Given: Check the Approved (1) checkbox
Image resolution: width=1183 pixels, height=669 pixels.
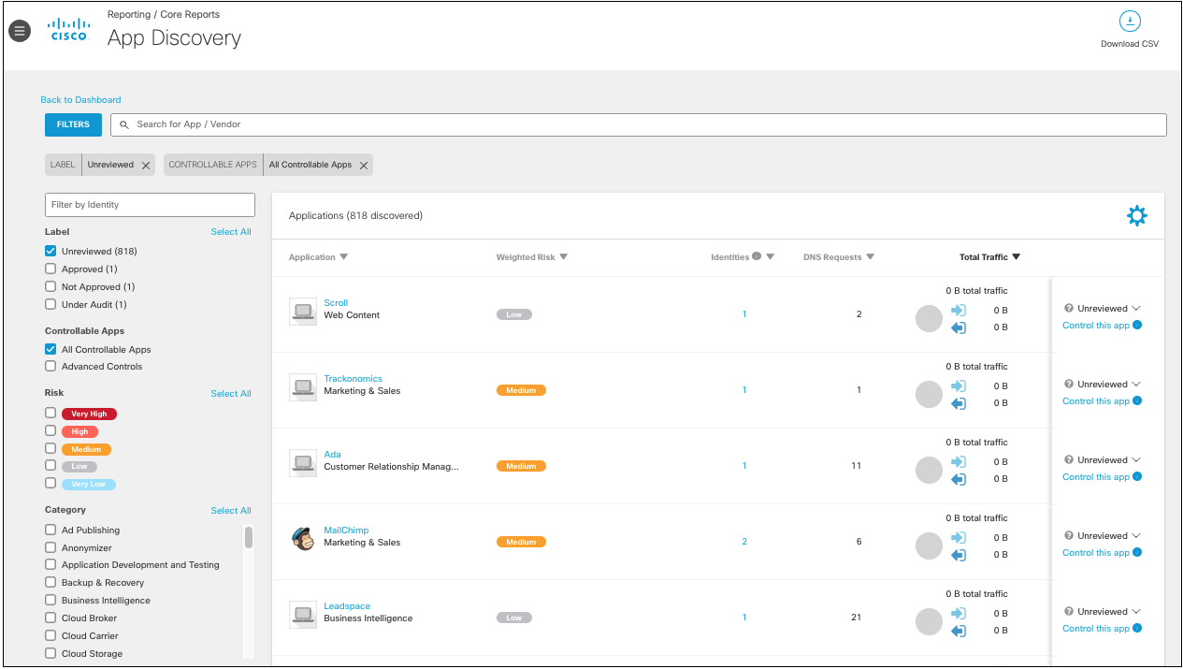Looking at the screenshot, I should (x=50, y=269).
